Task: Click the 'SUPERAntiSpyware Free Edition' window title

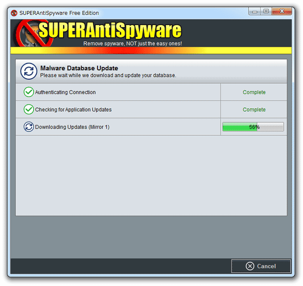Action: pyautogui.click(x=59, y=13)
